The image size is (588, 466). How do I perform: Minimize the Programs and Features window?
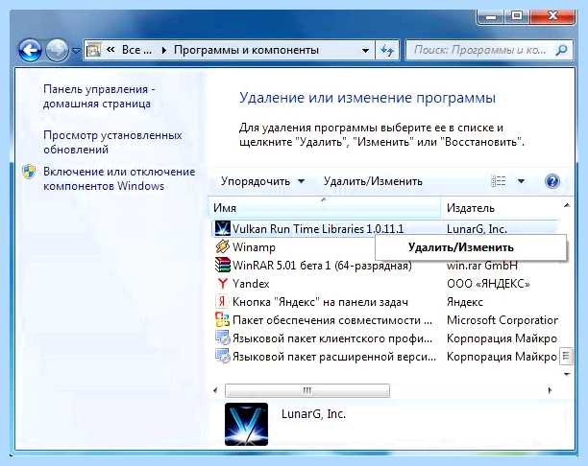click(490, 16)
